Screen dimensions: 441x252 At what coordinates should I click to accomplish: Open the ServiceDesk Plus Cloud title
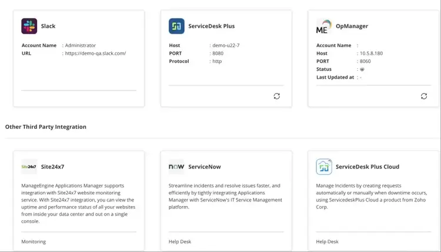(367, 167)
